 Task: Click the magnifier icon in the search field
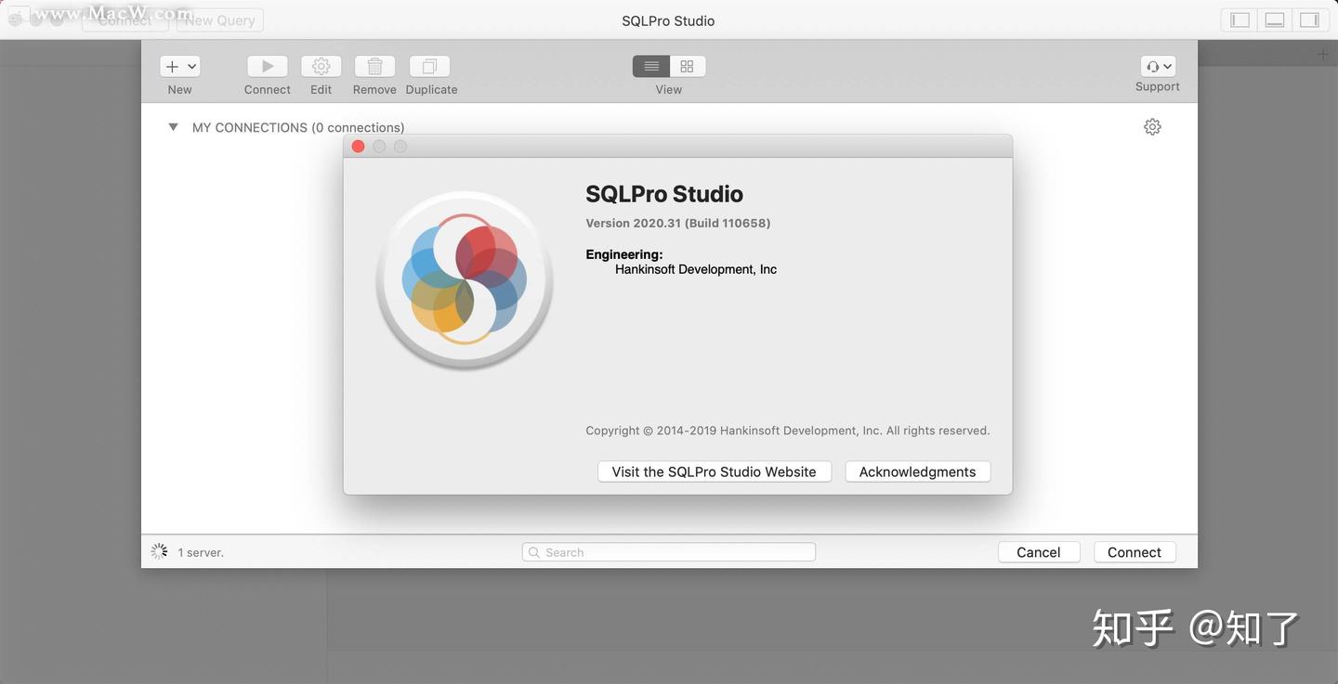point(534,551)
